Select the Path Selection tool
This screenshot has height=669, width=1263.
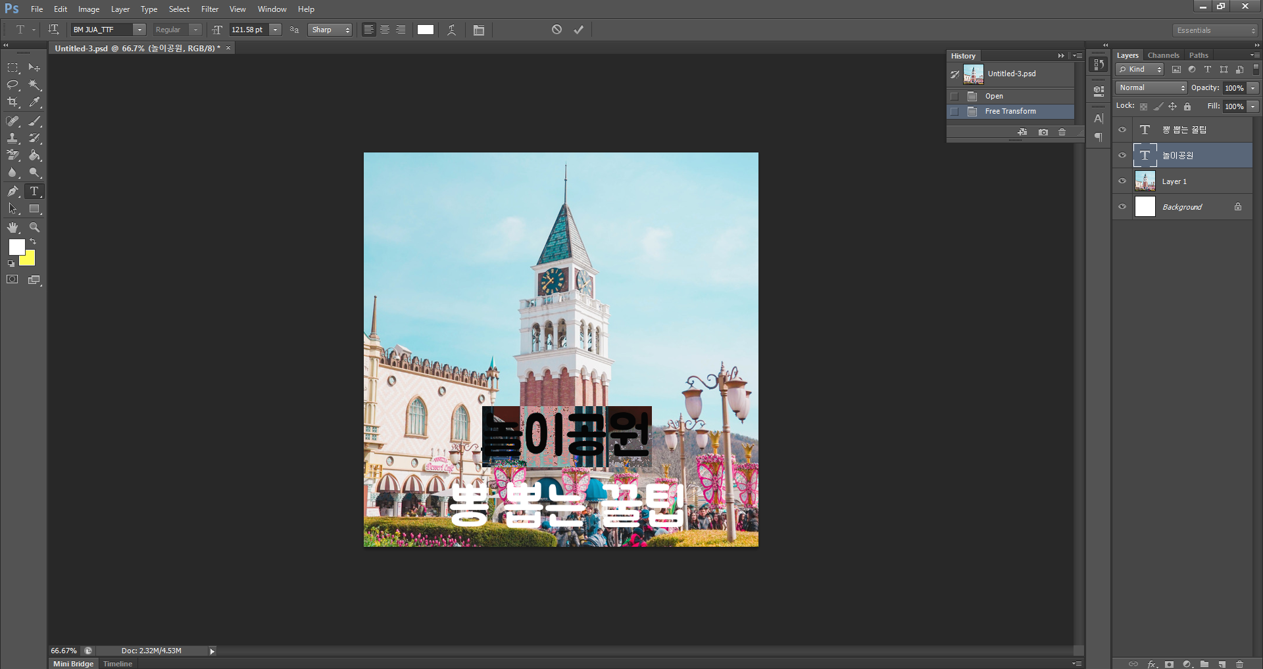[12, 208]
